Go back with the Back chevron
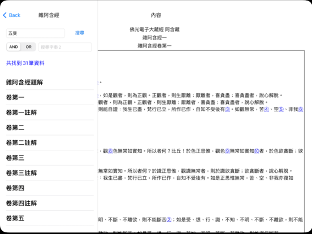This screenshot has height=234, width=312. coord(12,15)
